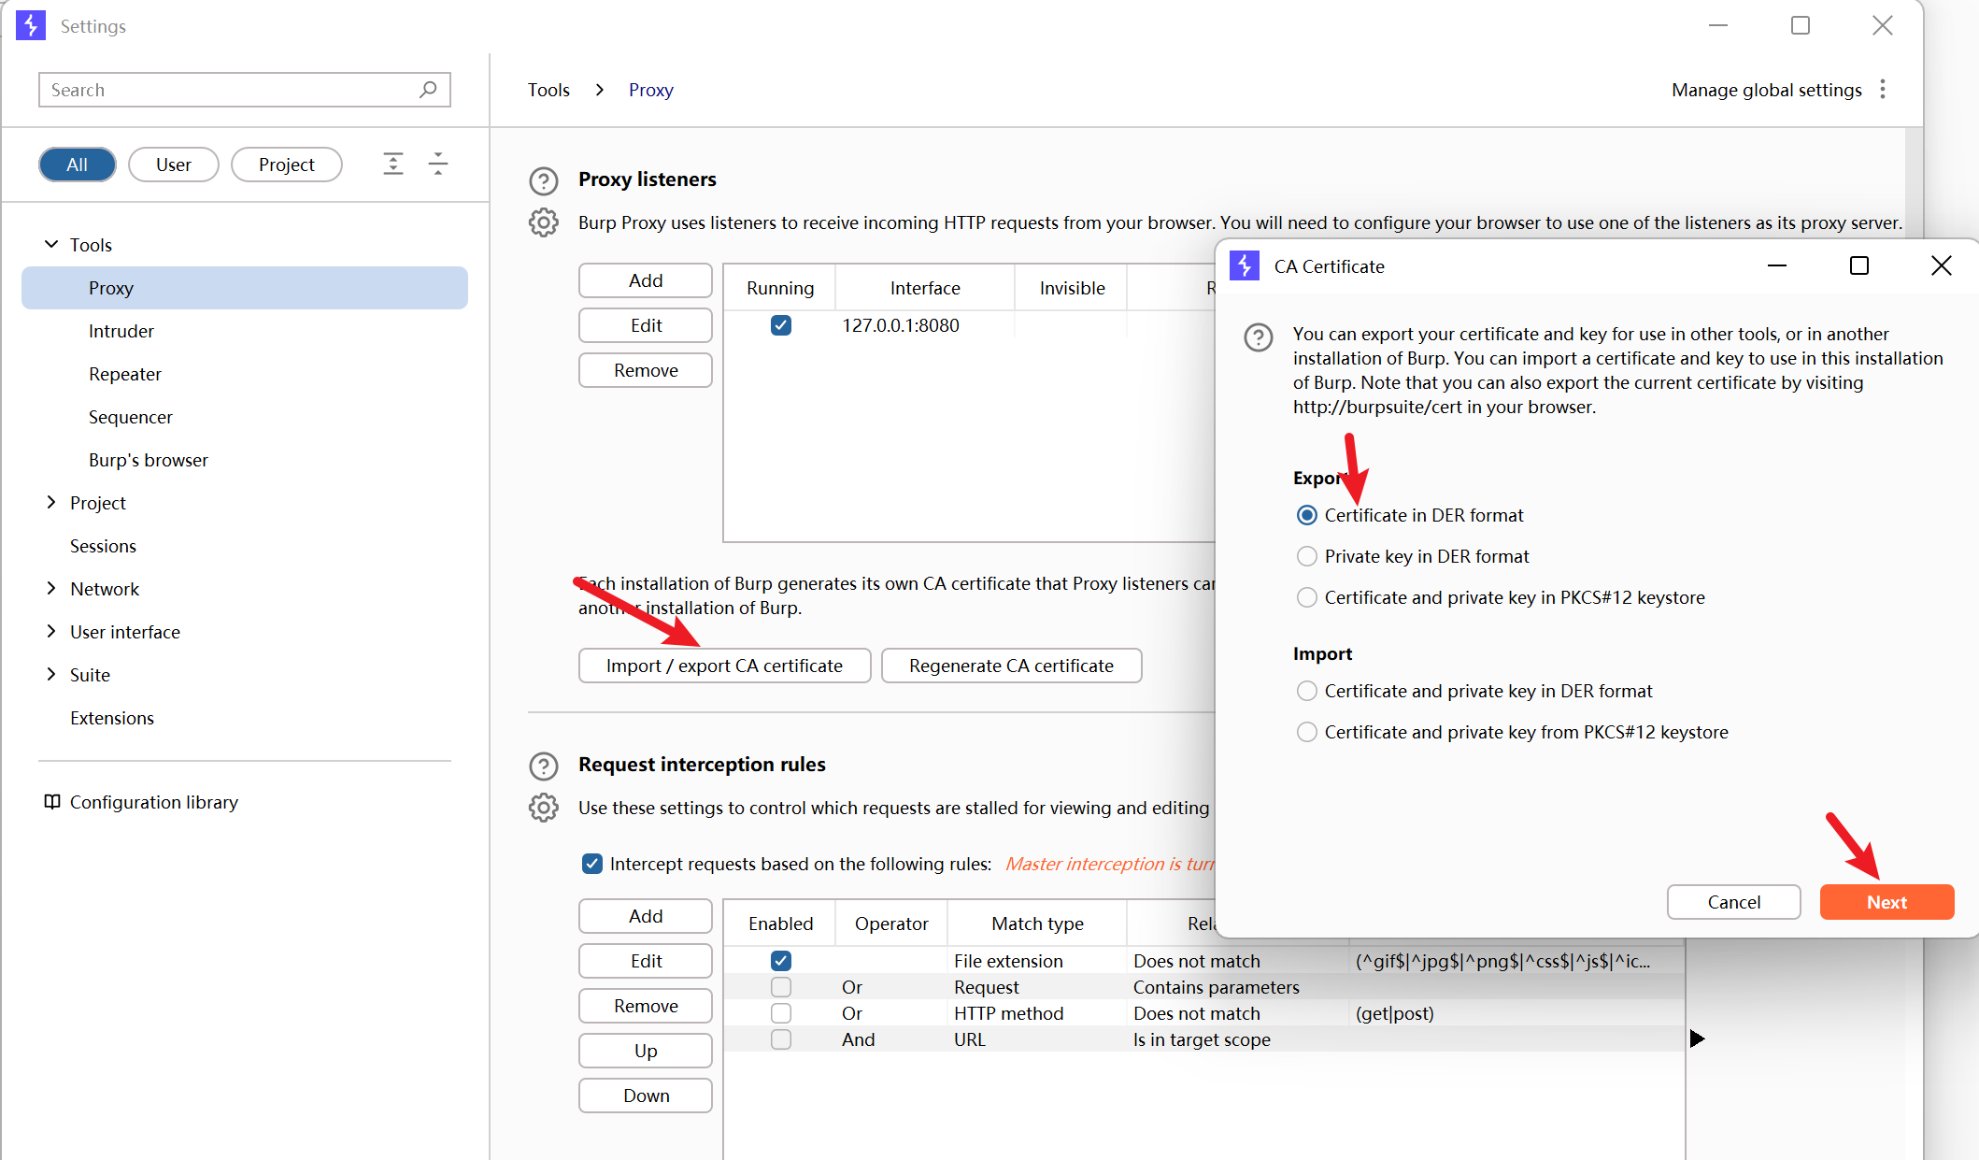
Task: Click Add under Request interception rules
Action: [x=646, y=916]
